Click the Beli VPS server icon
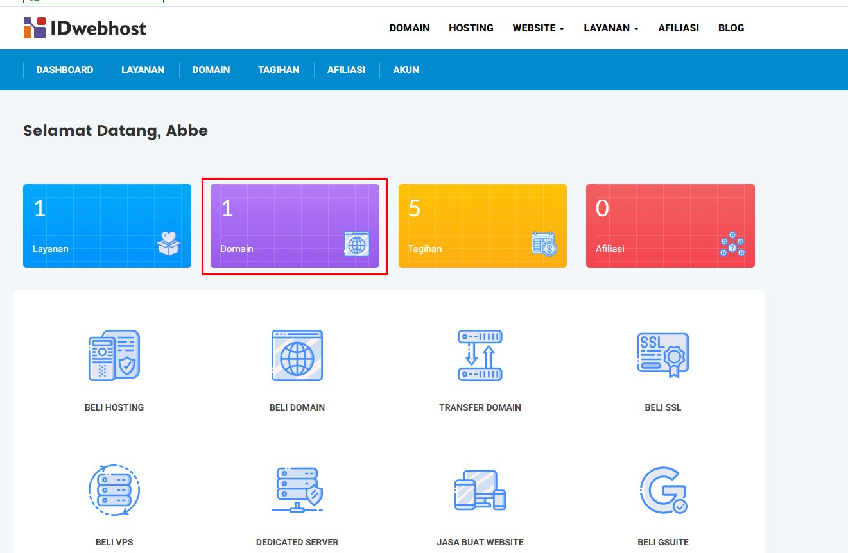 [114, 489]
